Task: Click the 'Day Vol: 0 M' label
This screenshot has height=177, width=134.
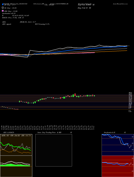Action: (x=84, y=8)
